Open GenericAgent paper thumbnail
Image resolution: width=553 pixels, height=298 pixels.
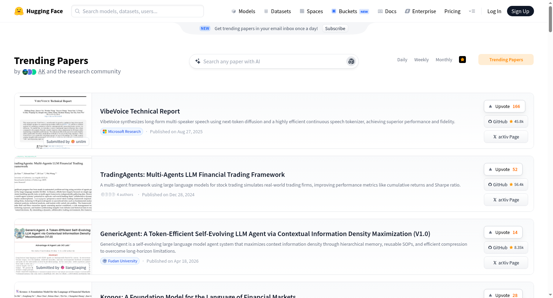click(x=53, y=247)
